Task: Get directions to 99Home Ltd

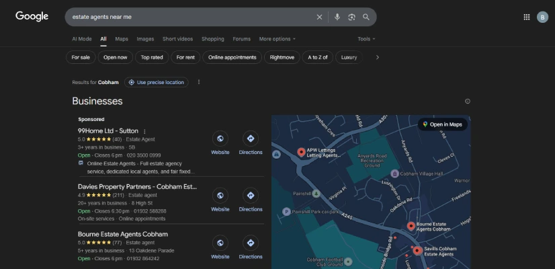Action: pos(251,139)
